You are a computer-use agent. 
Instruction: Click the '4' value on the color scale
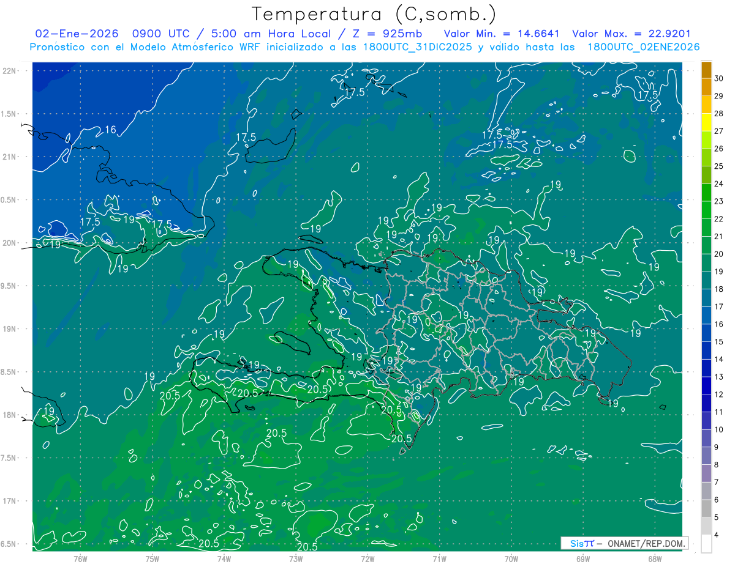717,535
